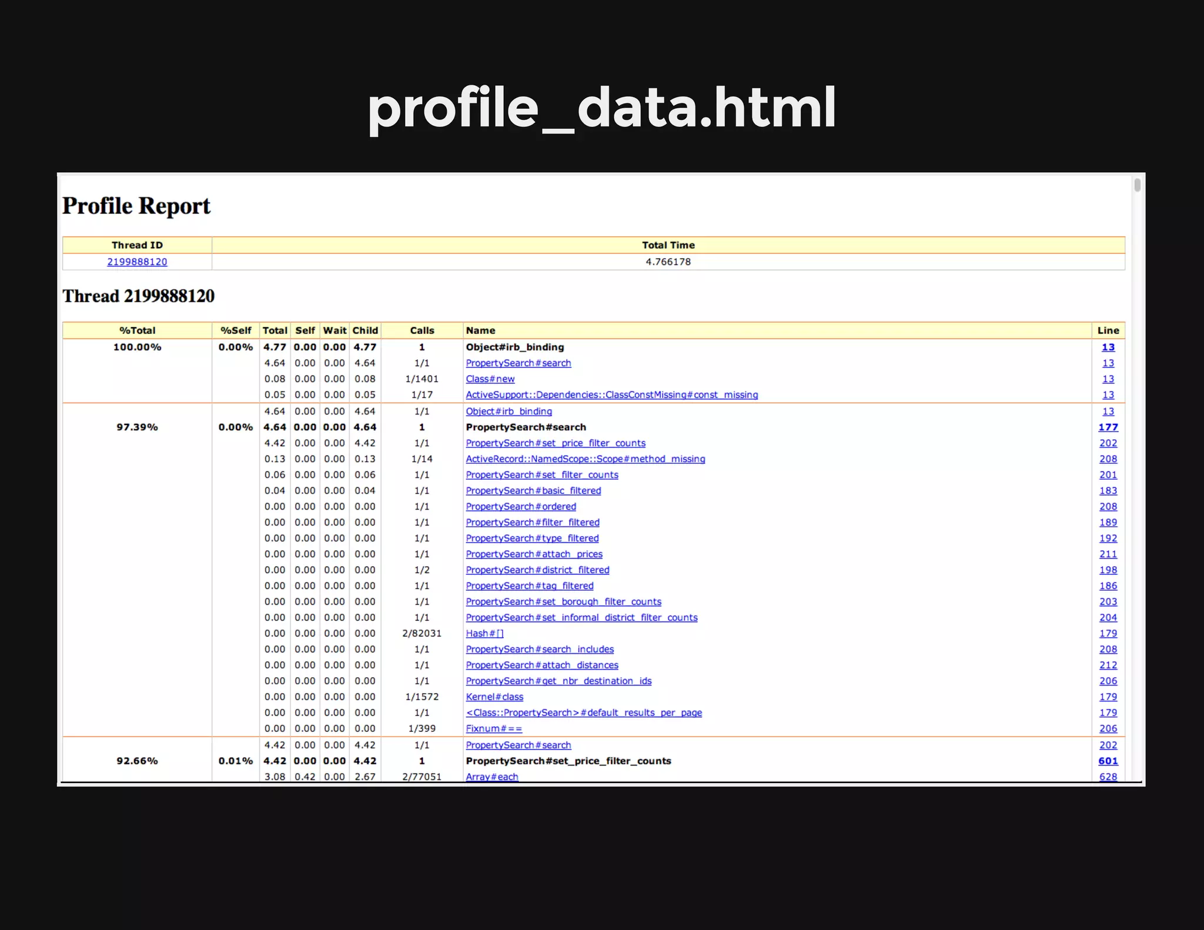This screenshot has height=930, width=1204.
Task: Open ActiveSupport ClassConstMissing#const_missing link
Action: [612, 395]
